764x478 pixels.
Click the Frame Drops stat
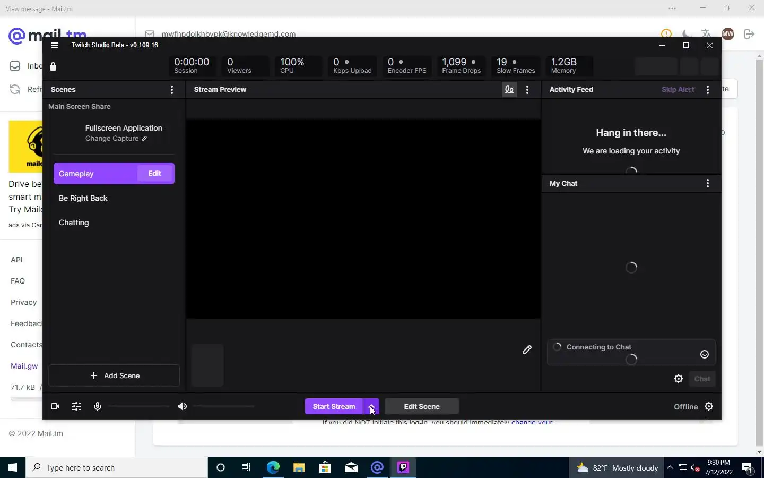coord(461,66)
